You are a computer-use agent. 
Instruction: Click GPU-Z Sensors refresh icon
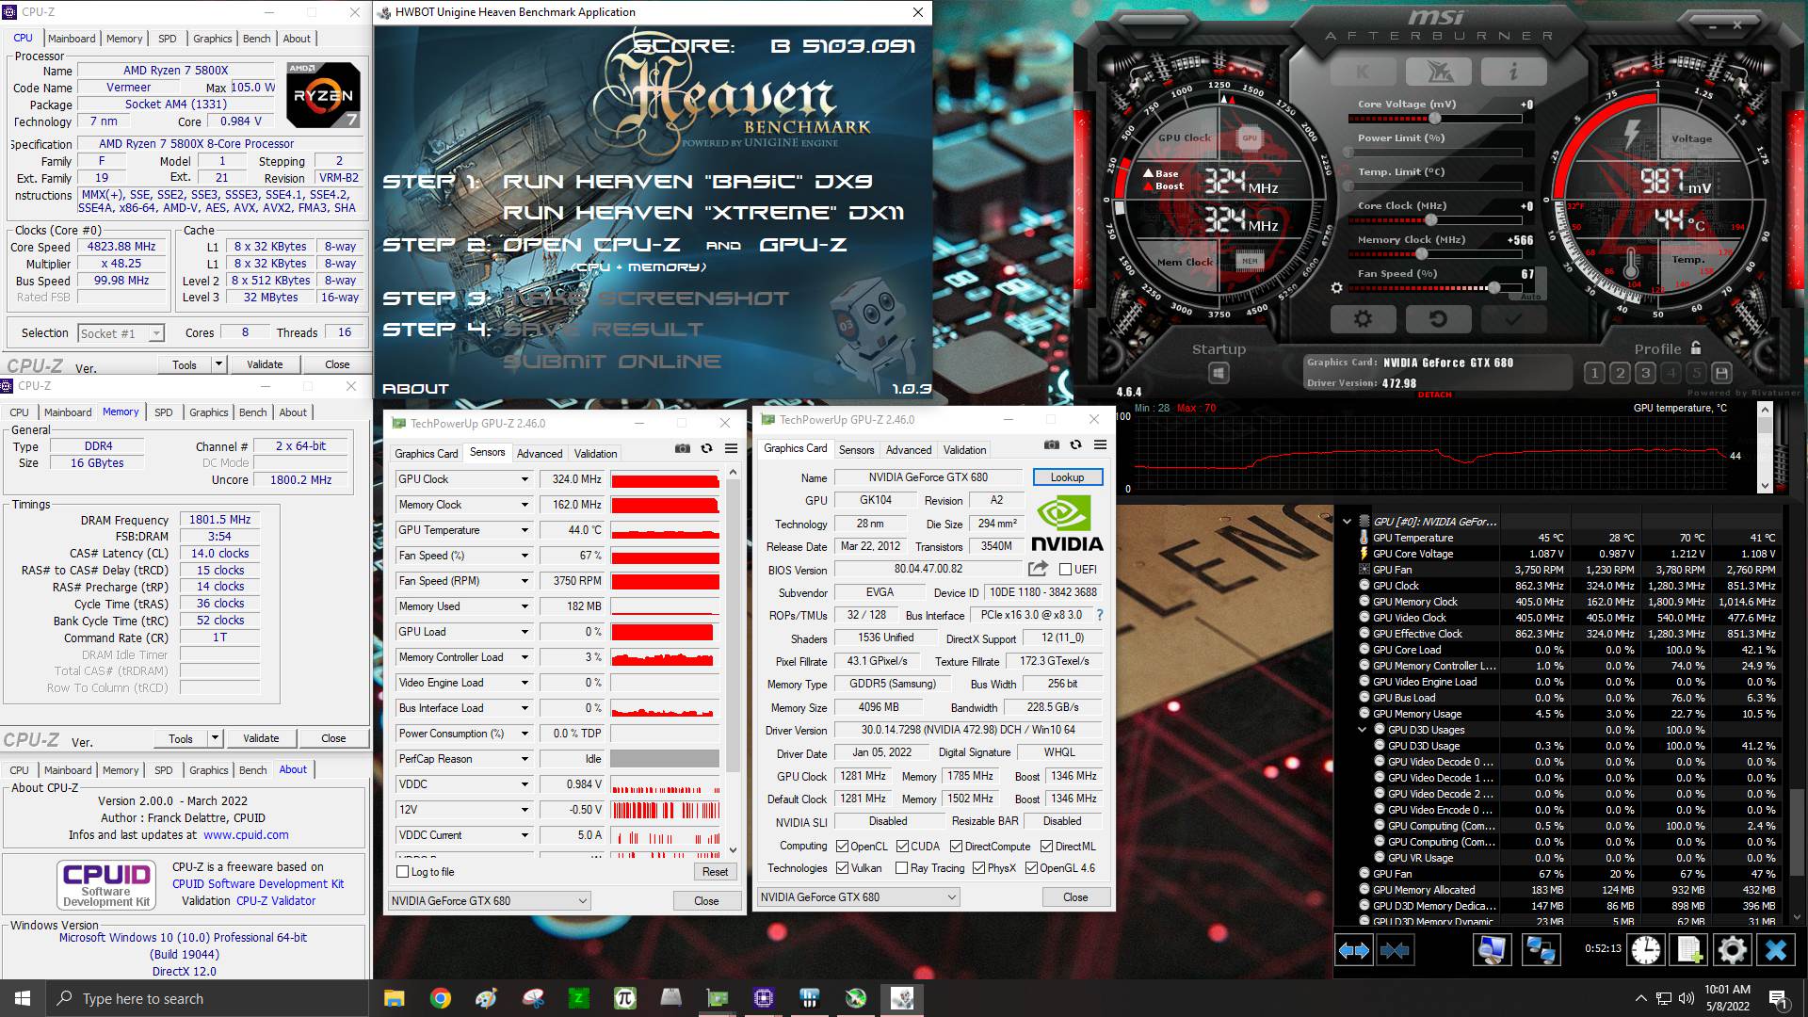(706, 449)
